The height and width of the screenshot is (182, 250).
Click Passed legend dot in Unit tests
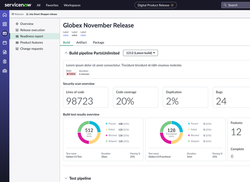click(107, 124)
